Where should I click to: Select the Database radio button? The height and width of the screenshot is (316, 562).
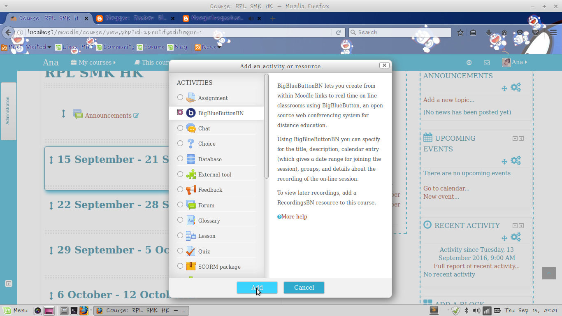(180, 158)
